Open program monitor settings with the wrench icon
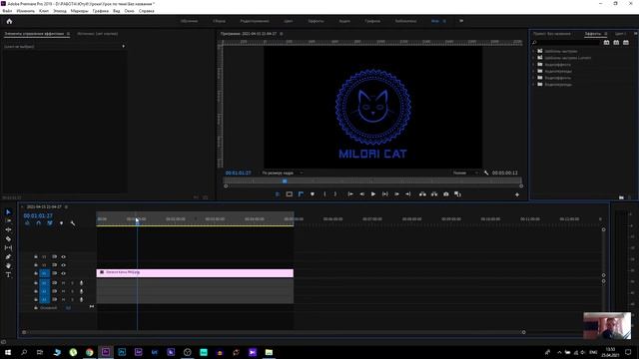The height and width of the screenshot is (359, 639). [x=486, y=173]
